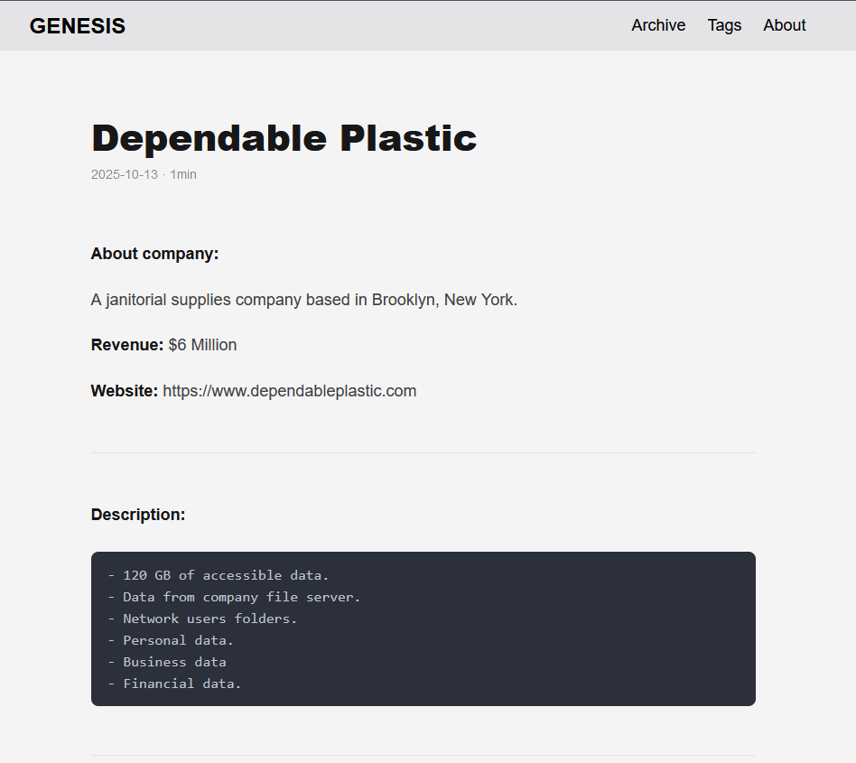Image resolution: width=856 pixels, height=763 pixels.
Task: Select the dark code block panel
Action: [423, 628]
